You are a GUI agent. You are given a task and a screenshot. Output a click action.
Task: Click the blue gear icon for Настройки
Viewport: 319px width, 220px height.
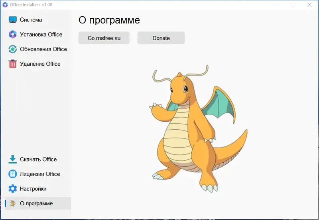pyautogui.click(x=13, y=189)
